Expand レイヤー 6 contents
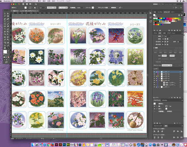Image resolution: width=187 pixels, height=147 pixels. 159,76
